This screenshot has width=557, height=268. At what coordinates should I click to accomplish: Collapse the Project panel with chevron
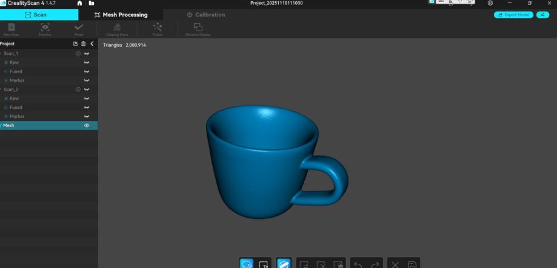(x=92, y=44)
